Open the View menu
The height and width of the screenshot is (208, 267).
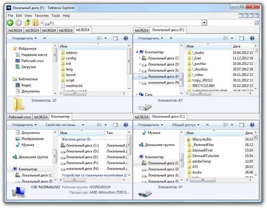[28, 16]
